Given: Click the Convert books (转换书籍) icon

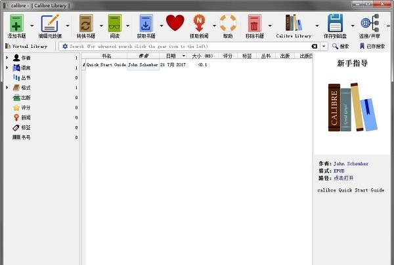Looking at the screenshot, I should pyautogui.click(x=86, y=24).
